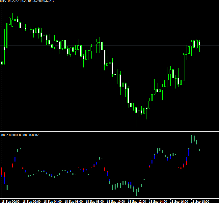
Task: Select the 18 Sep 10:00 time label
Action: [116, 201]
